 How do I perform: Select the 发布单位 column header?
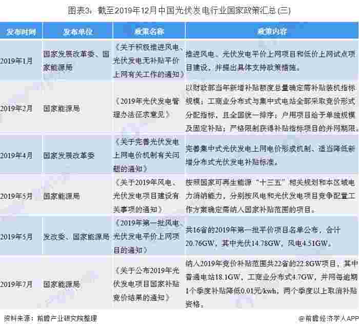[77, 32]
